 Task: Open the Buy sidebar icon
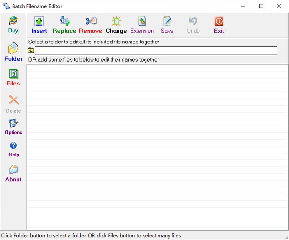click(x=13, y=21)
